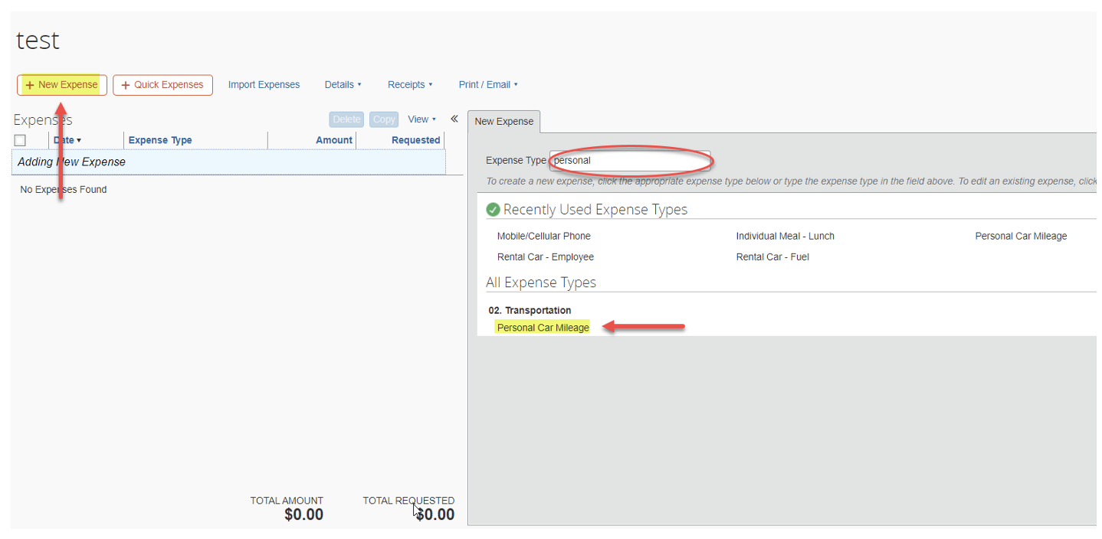Image resolution: width=1102 pixels, height=539 pixels.
Task: Click the Quick Expenses button
Action: 162,85
